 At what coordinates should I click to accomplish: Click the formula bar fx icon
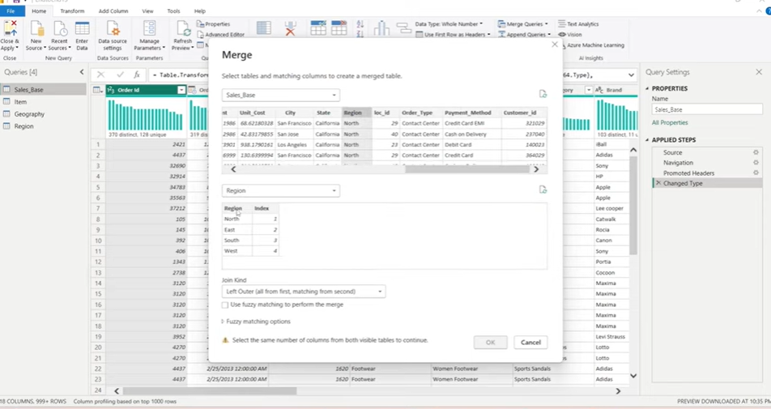coord(137,75)
